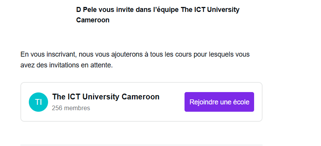321x146 pixels.
Task: Select the 256 membres count text
Action: click(x=71, y=108)
